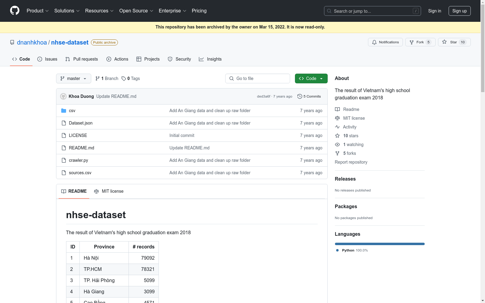This screenshot has width=485, height=303.
Task: Click the branch icon next to 1 Branch
Action: [98, 78]
